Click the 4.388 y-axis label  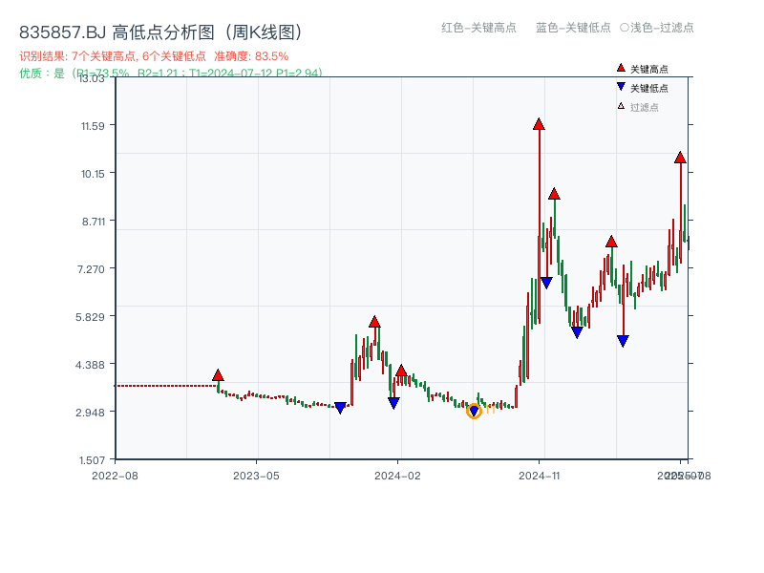[90, 365]
